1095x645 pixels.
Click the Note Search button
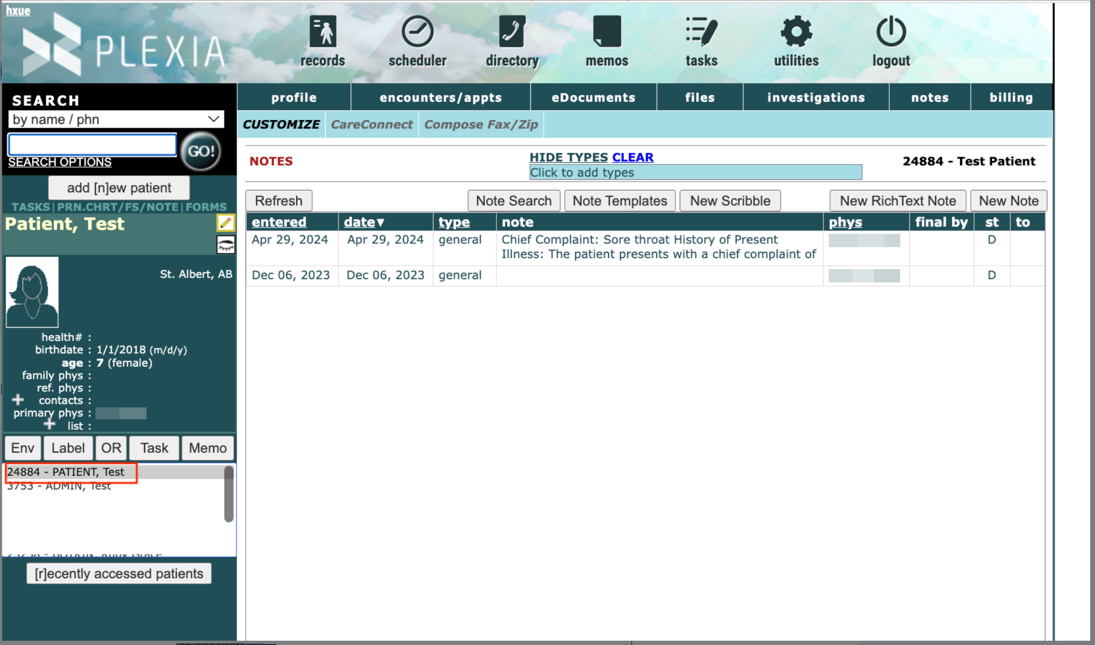[514, 201]
